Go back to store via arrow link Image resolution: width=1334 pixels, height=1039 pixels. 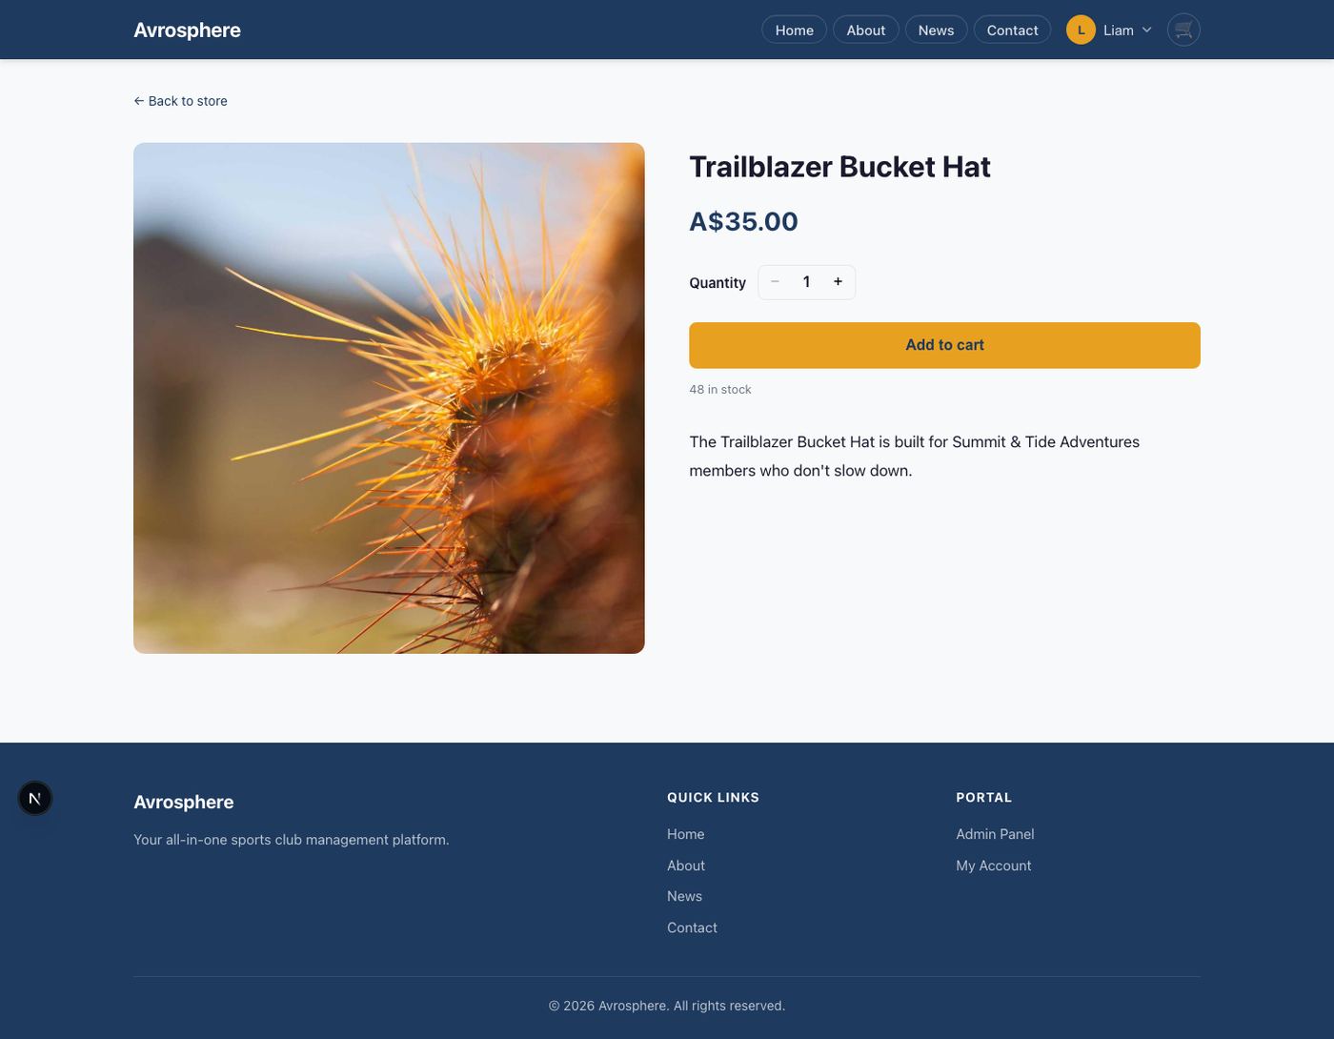tap(180, 101)
